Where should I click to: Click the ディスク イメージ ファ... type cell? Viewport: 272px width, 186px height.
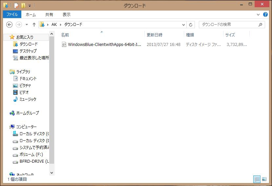click(x=203, y=45)
